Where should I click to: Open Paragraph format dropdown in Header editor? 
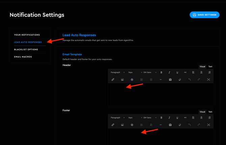(117, 72)
